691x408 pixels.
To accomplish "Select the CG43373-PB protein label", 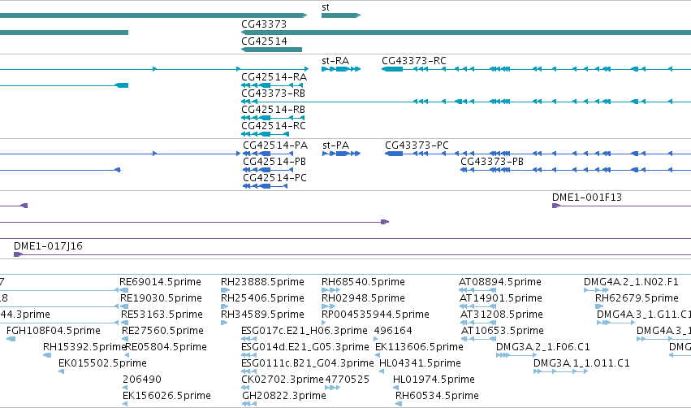I will [492, 162].
